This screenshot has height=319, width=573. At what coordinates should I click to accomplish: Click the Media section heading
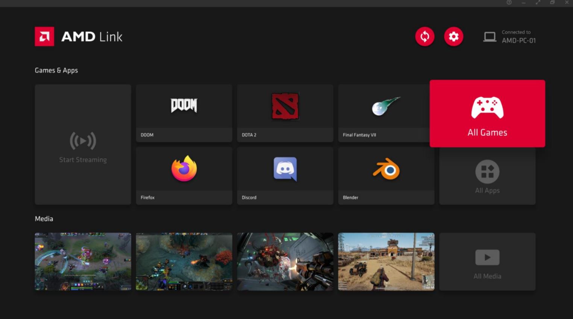click(x=44, y=219)
